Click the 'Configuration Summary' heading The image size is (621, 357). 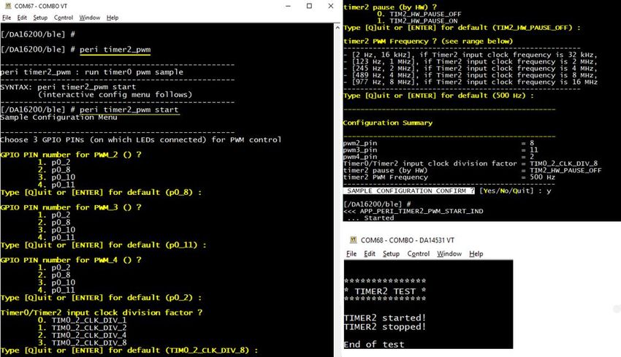click(x=388, y=123)
